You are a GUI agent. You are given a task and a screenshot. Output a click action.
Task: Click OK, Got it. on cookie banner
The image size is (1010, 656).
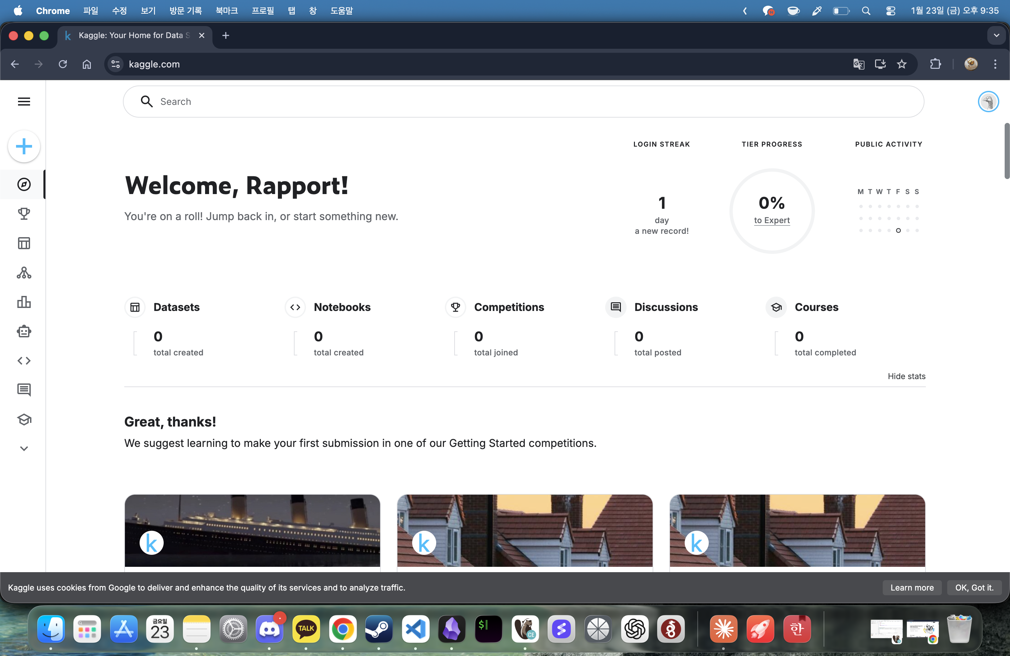point(974,587)
